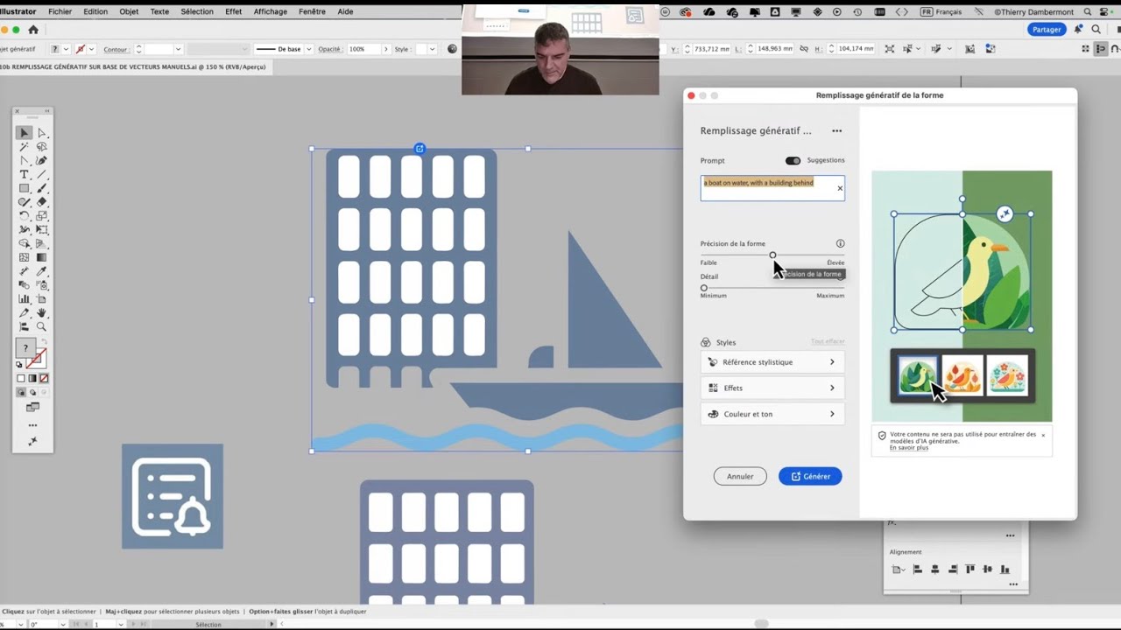Switch to solid color fill mode
The width and height of the screenshot is (1121, 630).
[21, 378]
